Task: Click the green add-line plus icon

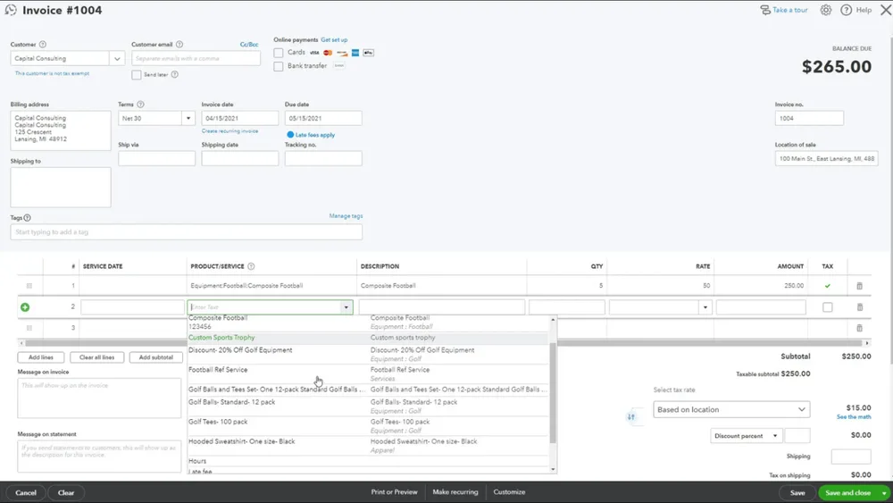Action: click(25, 307)
